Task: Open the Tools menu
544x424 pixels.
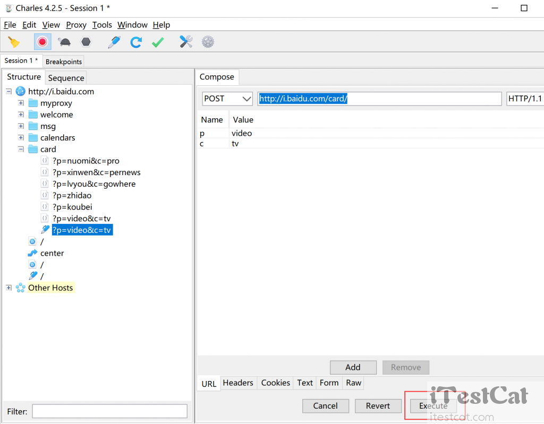Action: (x=102, y=25)
